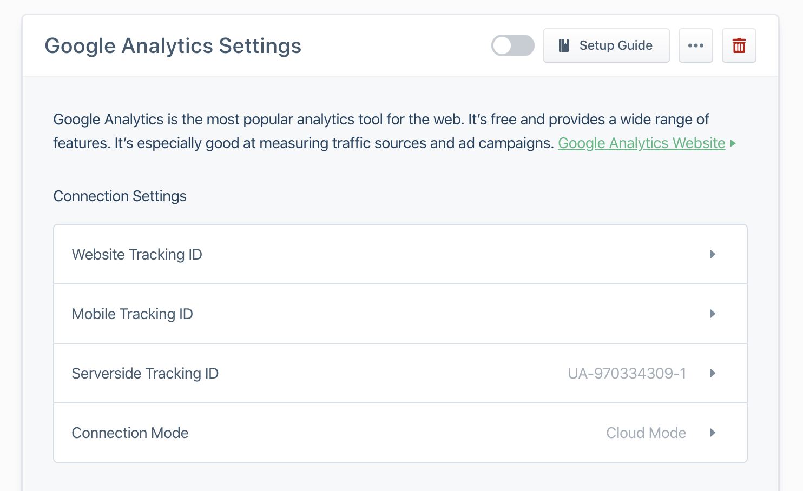The height and width of the screenshot is (491, 803).
Task: Expand the Mobile Tracking ID arrow
Action: point(713,314)
